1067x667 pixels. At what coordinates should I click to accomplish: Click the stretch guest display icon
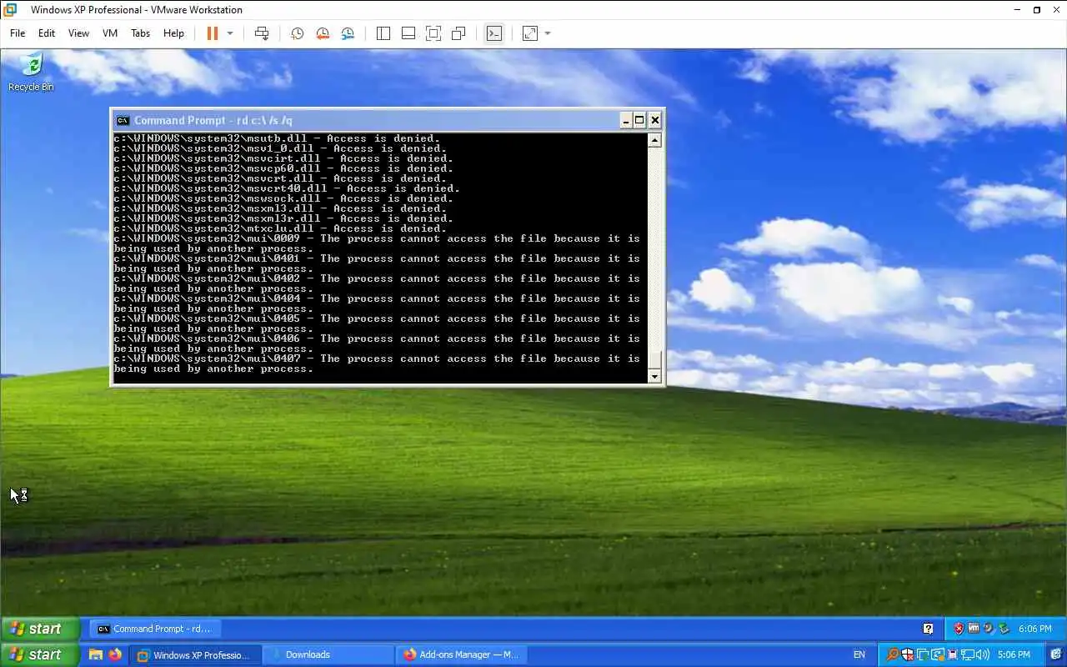pyautogui.click(x=530, y=33)
